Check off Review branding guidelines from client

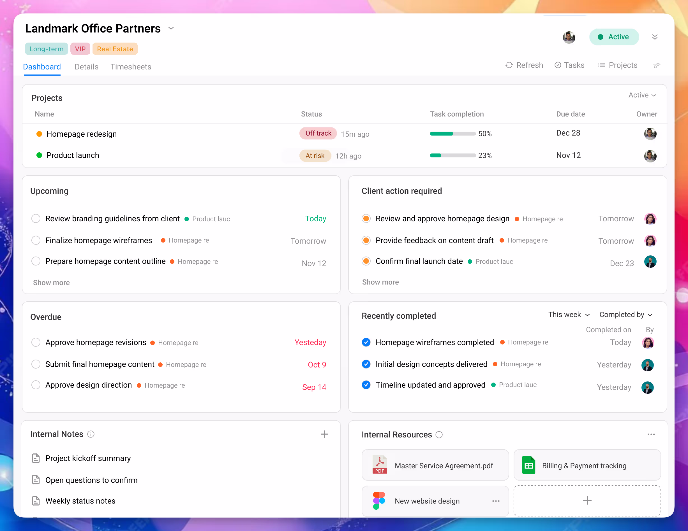click(36, 218)
